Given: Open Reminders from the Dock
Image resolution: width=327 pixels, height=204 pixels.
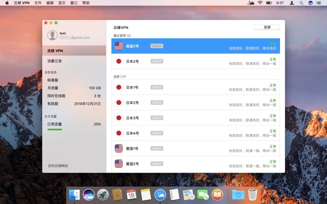Looking at the screenshot, I should tap(175, 195).
